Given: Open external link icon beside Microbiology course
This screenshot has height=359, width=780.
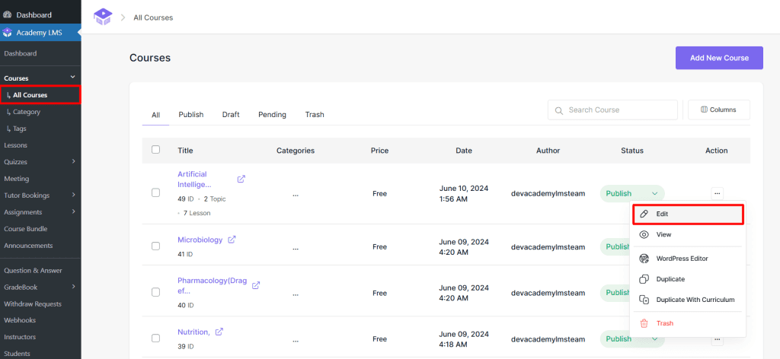Looking at the screenshot, I should tap(232, 240).
